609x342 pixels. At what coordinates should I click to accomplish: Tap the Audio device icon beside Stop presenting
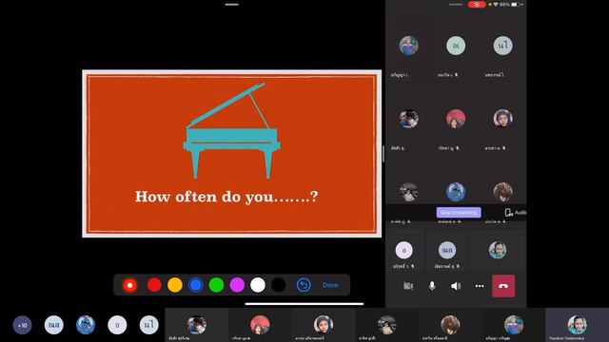coord(509,213)
